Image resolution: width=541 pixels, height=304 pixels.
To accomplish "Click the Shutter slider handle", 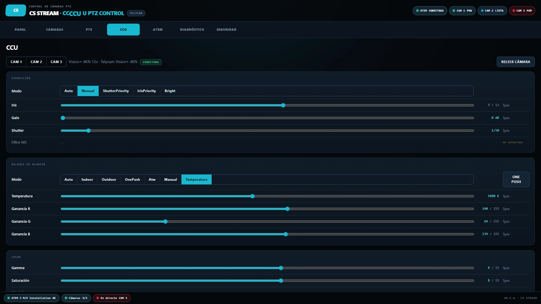I will 88,131.
